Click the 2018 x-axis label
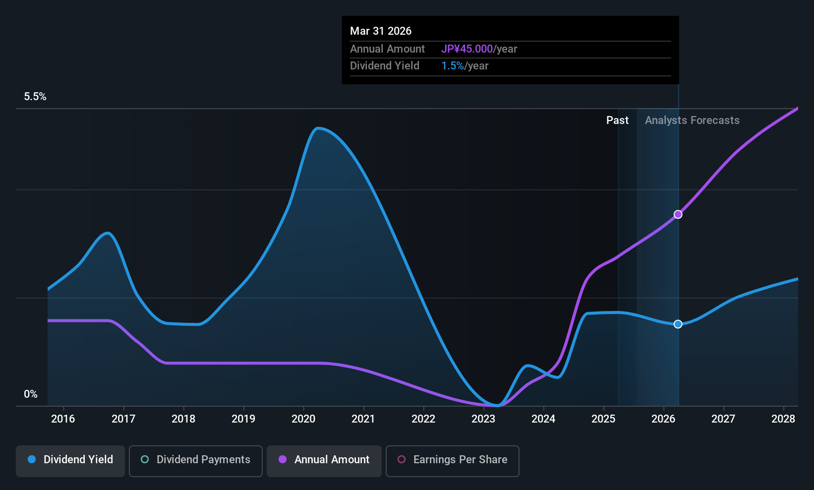Viewport: 814px width, 490px height. 183,419
